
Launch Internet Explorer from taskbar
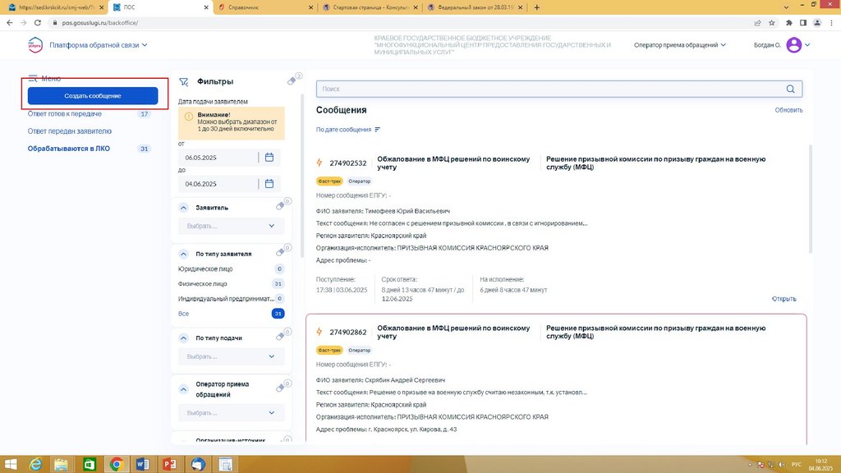click(x=35, y=464)
